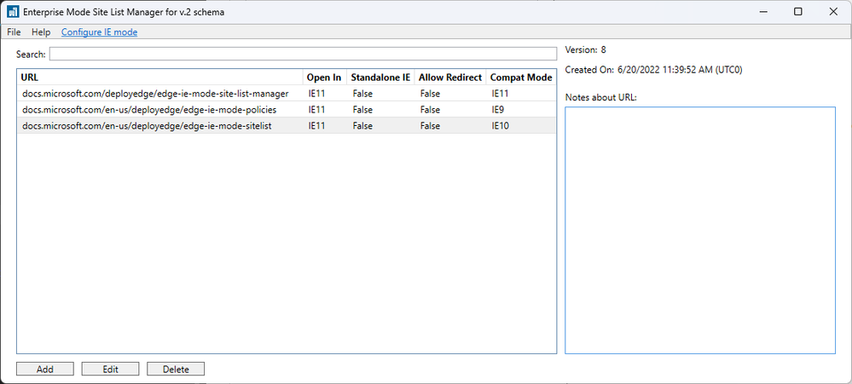Sort by the URL column header
The width and height of the screenshot is (852, 384).
click(x=159, y=77)
